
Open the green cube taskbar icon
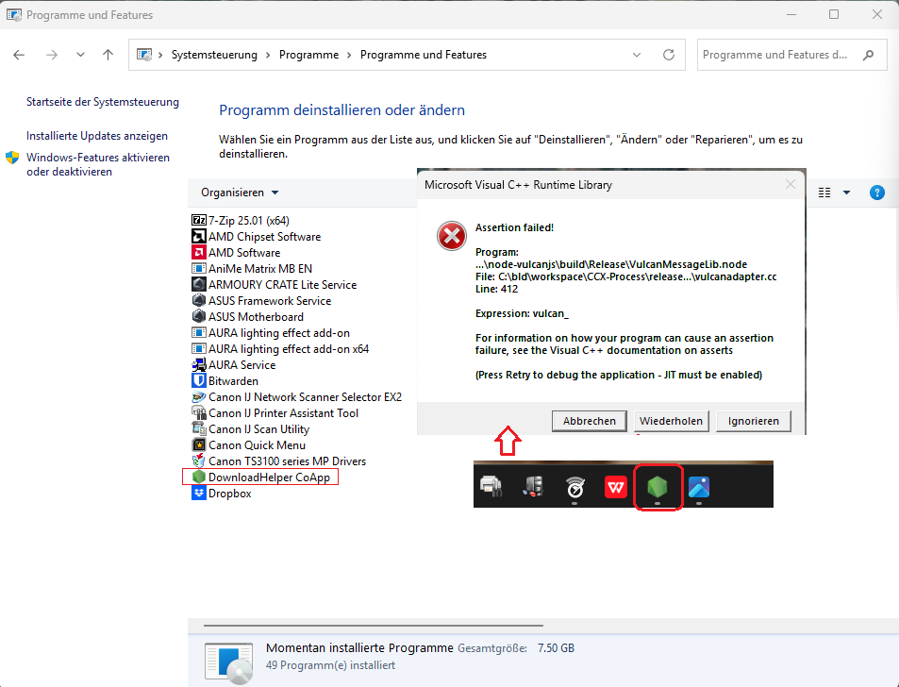pyautogui.click(x=658, y=488)
